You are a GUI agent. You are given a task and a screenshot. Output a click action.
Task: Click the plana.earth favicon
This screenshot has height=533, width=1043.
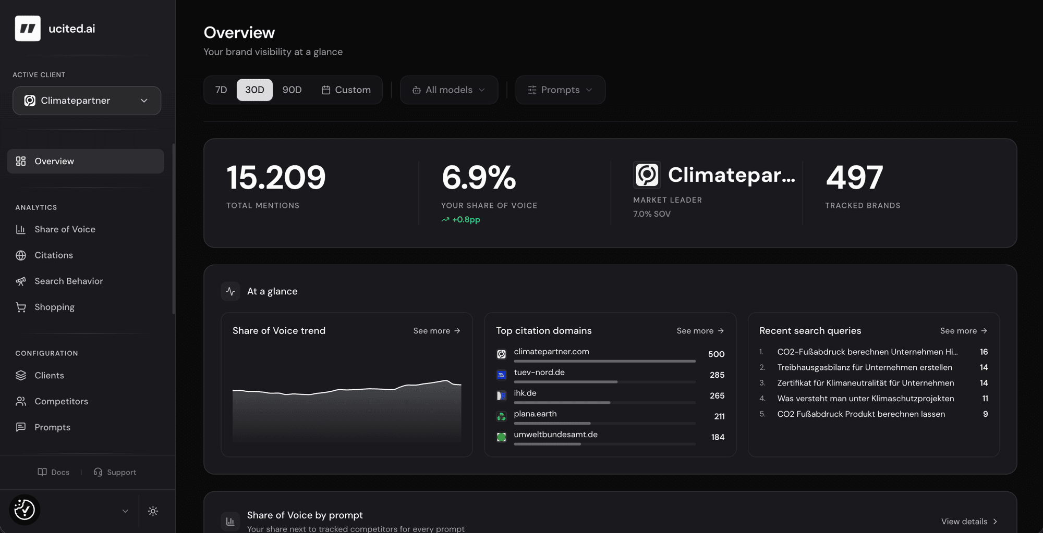pyautogui.click(x=501, y=416)
